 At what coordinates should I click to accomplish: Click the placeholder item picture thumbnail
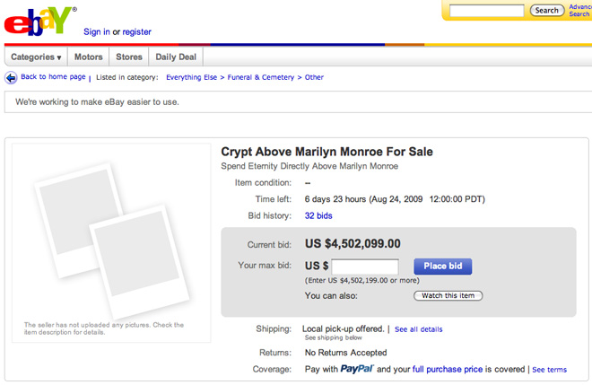click(x=112, y=241)
